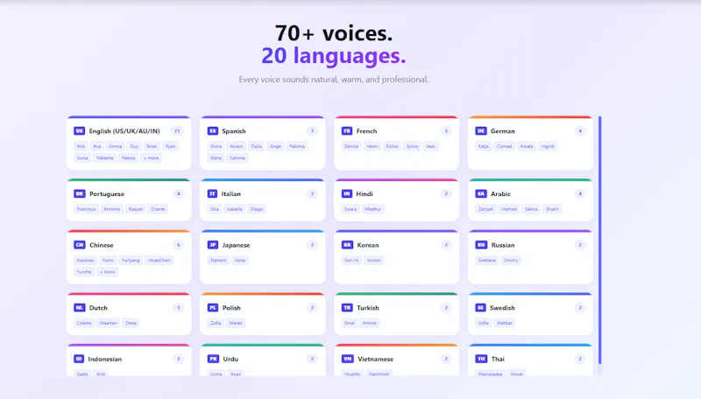Choose the Conrad German voice chip
The image size is (701, 399).
505,146
